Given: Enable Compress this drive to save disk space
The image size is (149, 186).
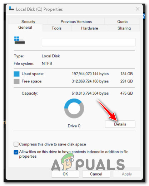Looking at the screenshot, I should click(16, 144).
